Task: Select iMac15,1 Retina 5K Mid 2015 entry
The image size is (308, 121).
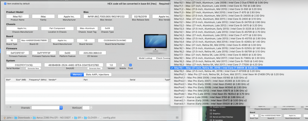Action: tap(239, 45)
